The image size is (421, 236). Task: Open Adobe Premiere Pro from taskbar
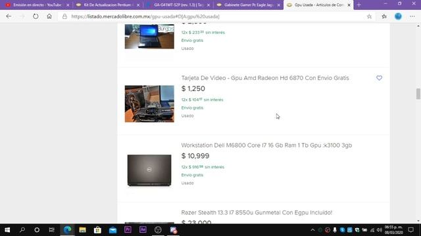tap(128, 230)
